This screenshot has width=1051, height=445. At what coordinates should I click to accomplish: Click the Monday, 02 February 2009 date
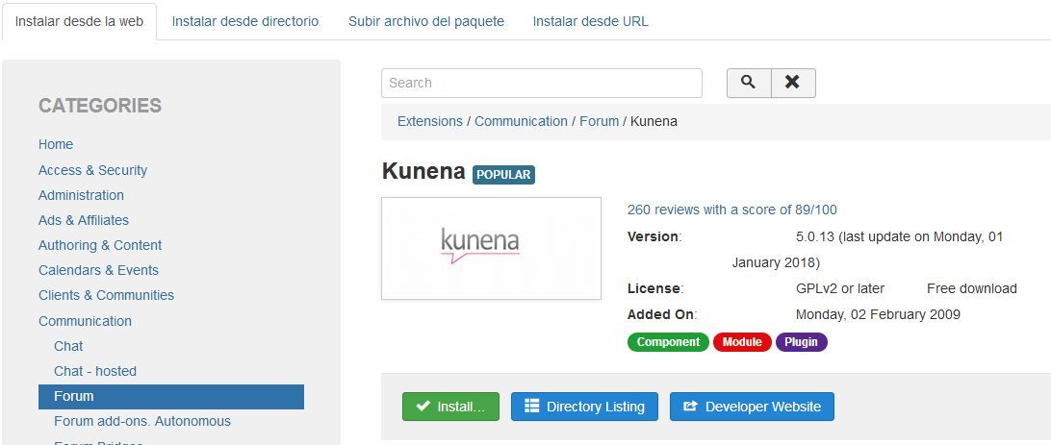[x=878, y=314]
